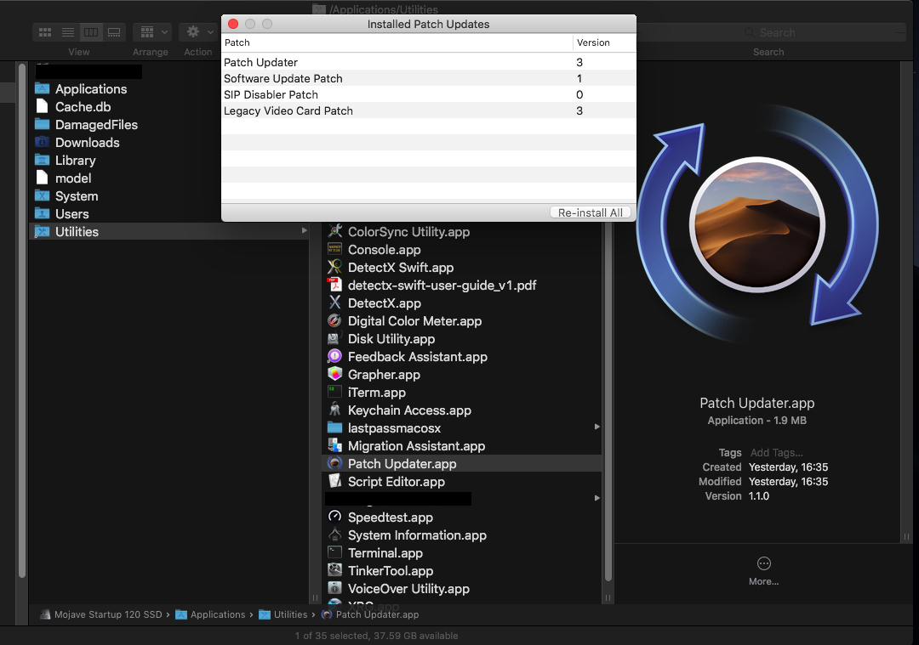Switch Finder to list view
This screenshot has width=919, height=645.
click(68, 32)
